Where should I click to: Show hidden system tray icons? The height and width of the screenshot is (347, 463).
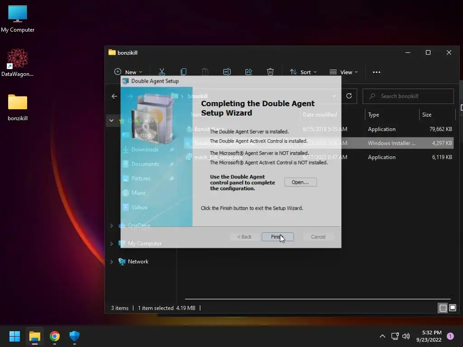click(x=383, y=336)
